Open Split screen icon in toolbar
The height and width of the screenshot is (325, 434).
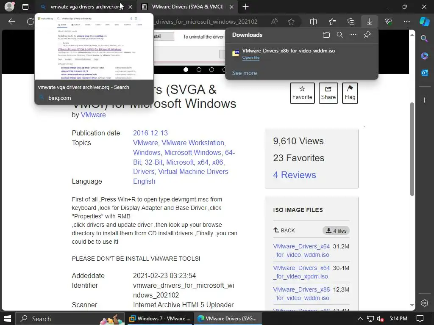313,22
